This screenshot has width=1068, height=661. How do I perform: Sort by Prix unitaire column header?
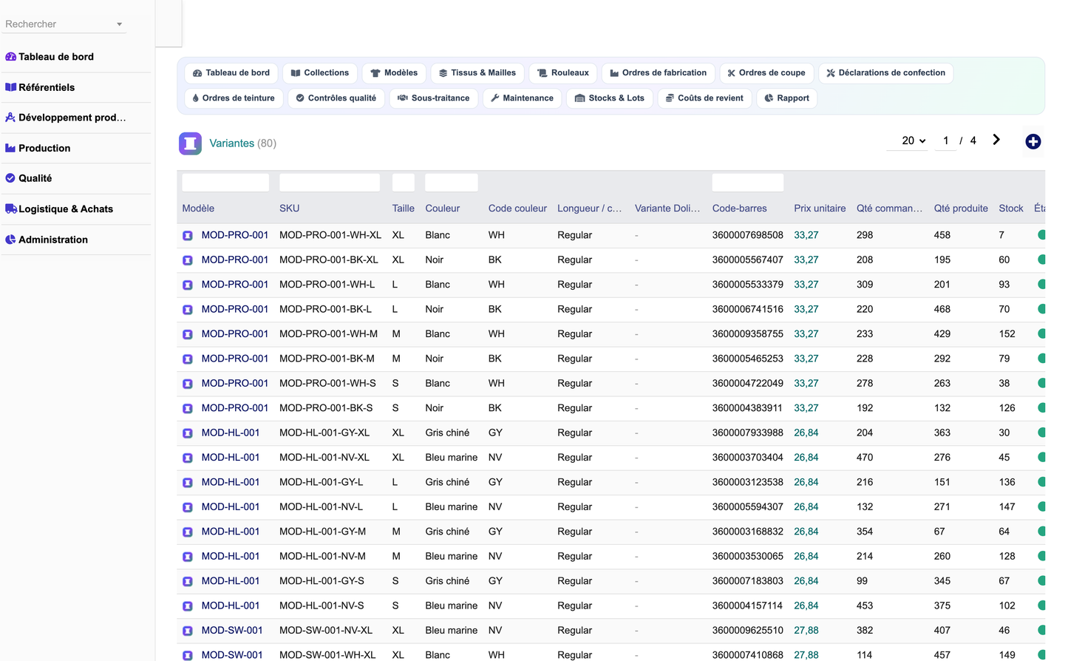[820, 209]
